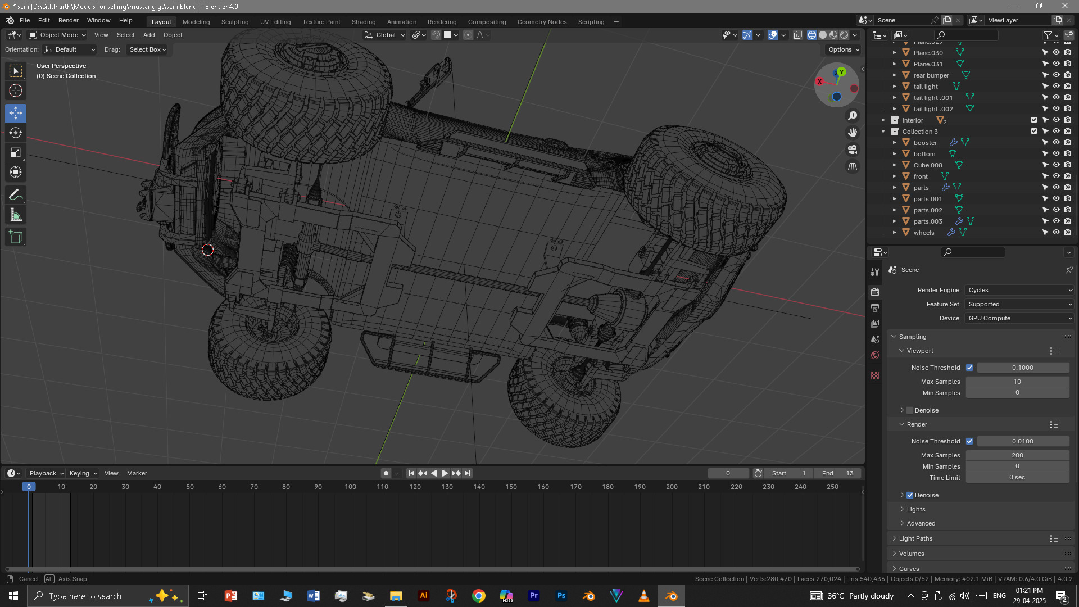The image size is (1079, 607).
Task: Hide the booster object in viewport
Action: click(x=1056, y=143)
